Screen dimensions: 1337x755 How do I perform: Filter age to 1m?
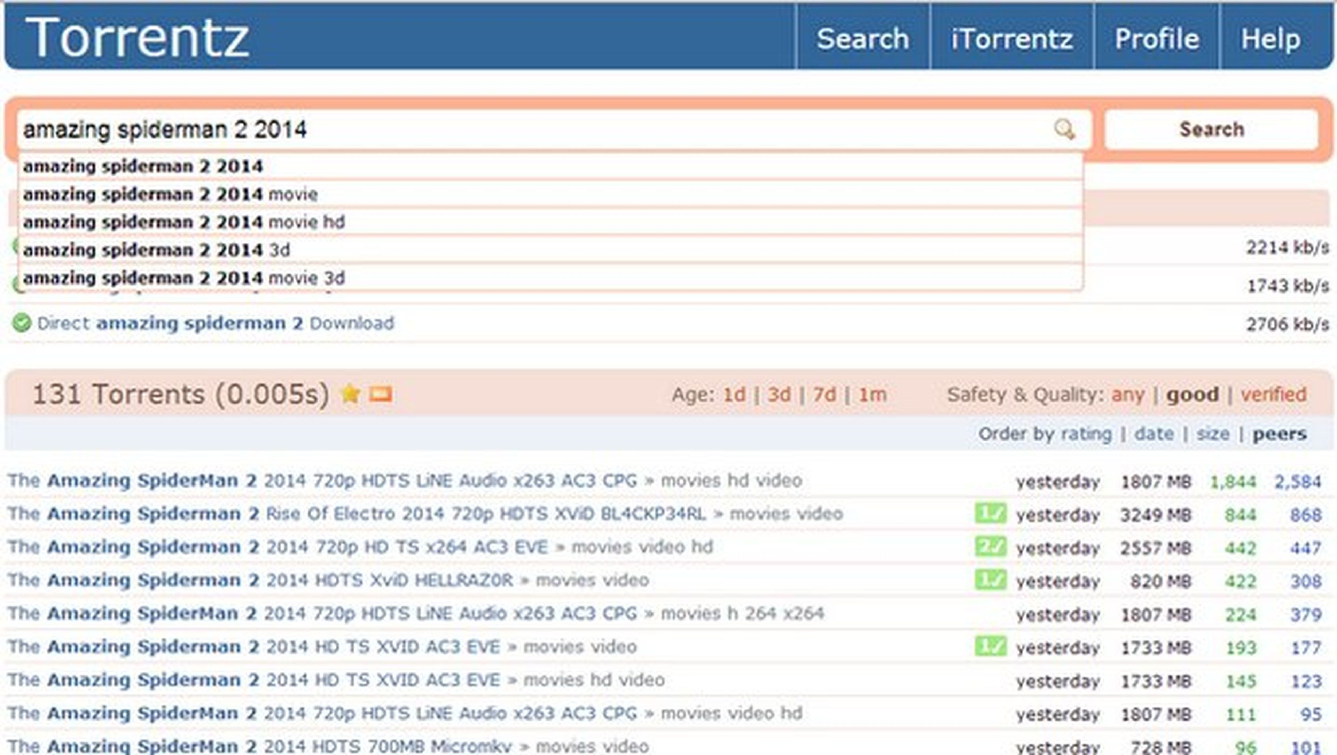tap(873, 395)
